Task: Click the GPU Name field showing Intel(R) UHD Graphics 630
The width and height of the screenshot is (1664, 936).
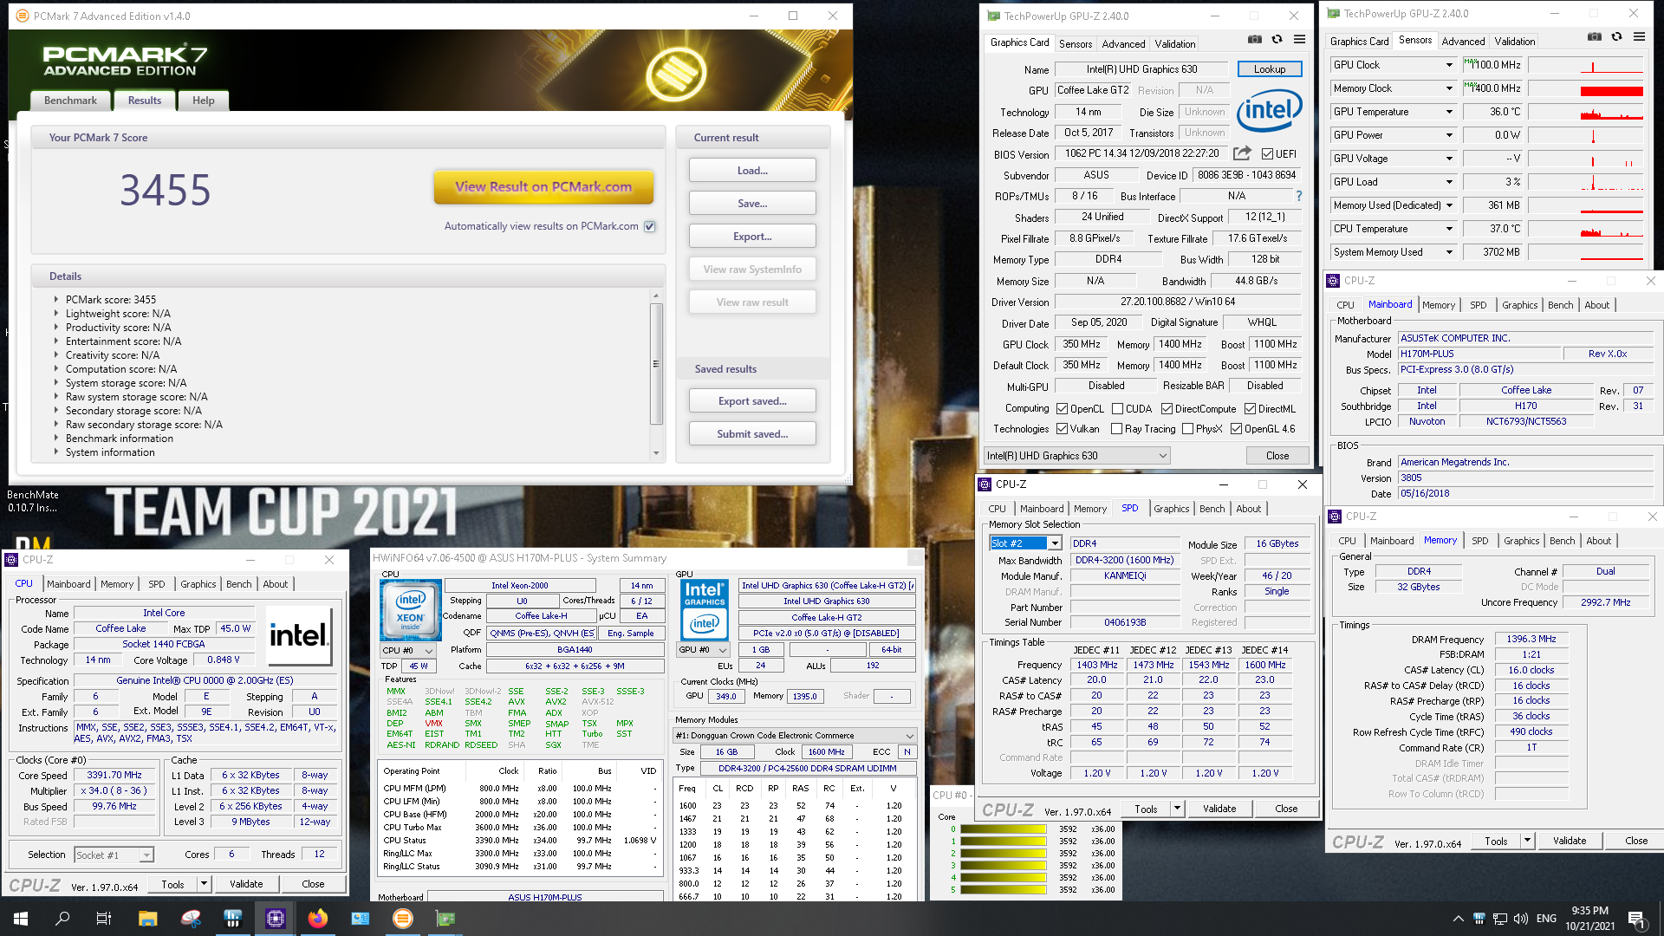Action: point(1141,69)
